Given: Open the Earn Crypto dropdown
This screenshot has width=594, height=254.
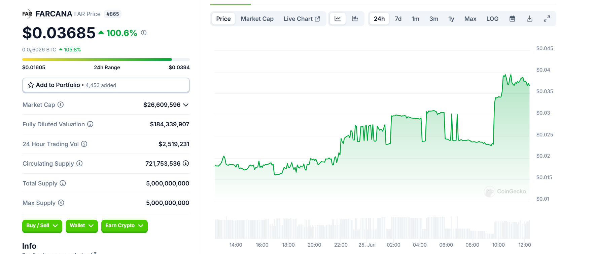Looking at the screenshot, I should point(124,226).
